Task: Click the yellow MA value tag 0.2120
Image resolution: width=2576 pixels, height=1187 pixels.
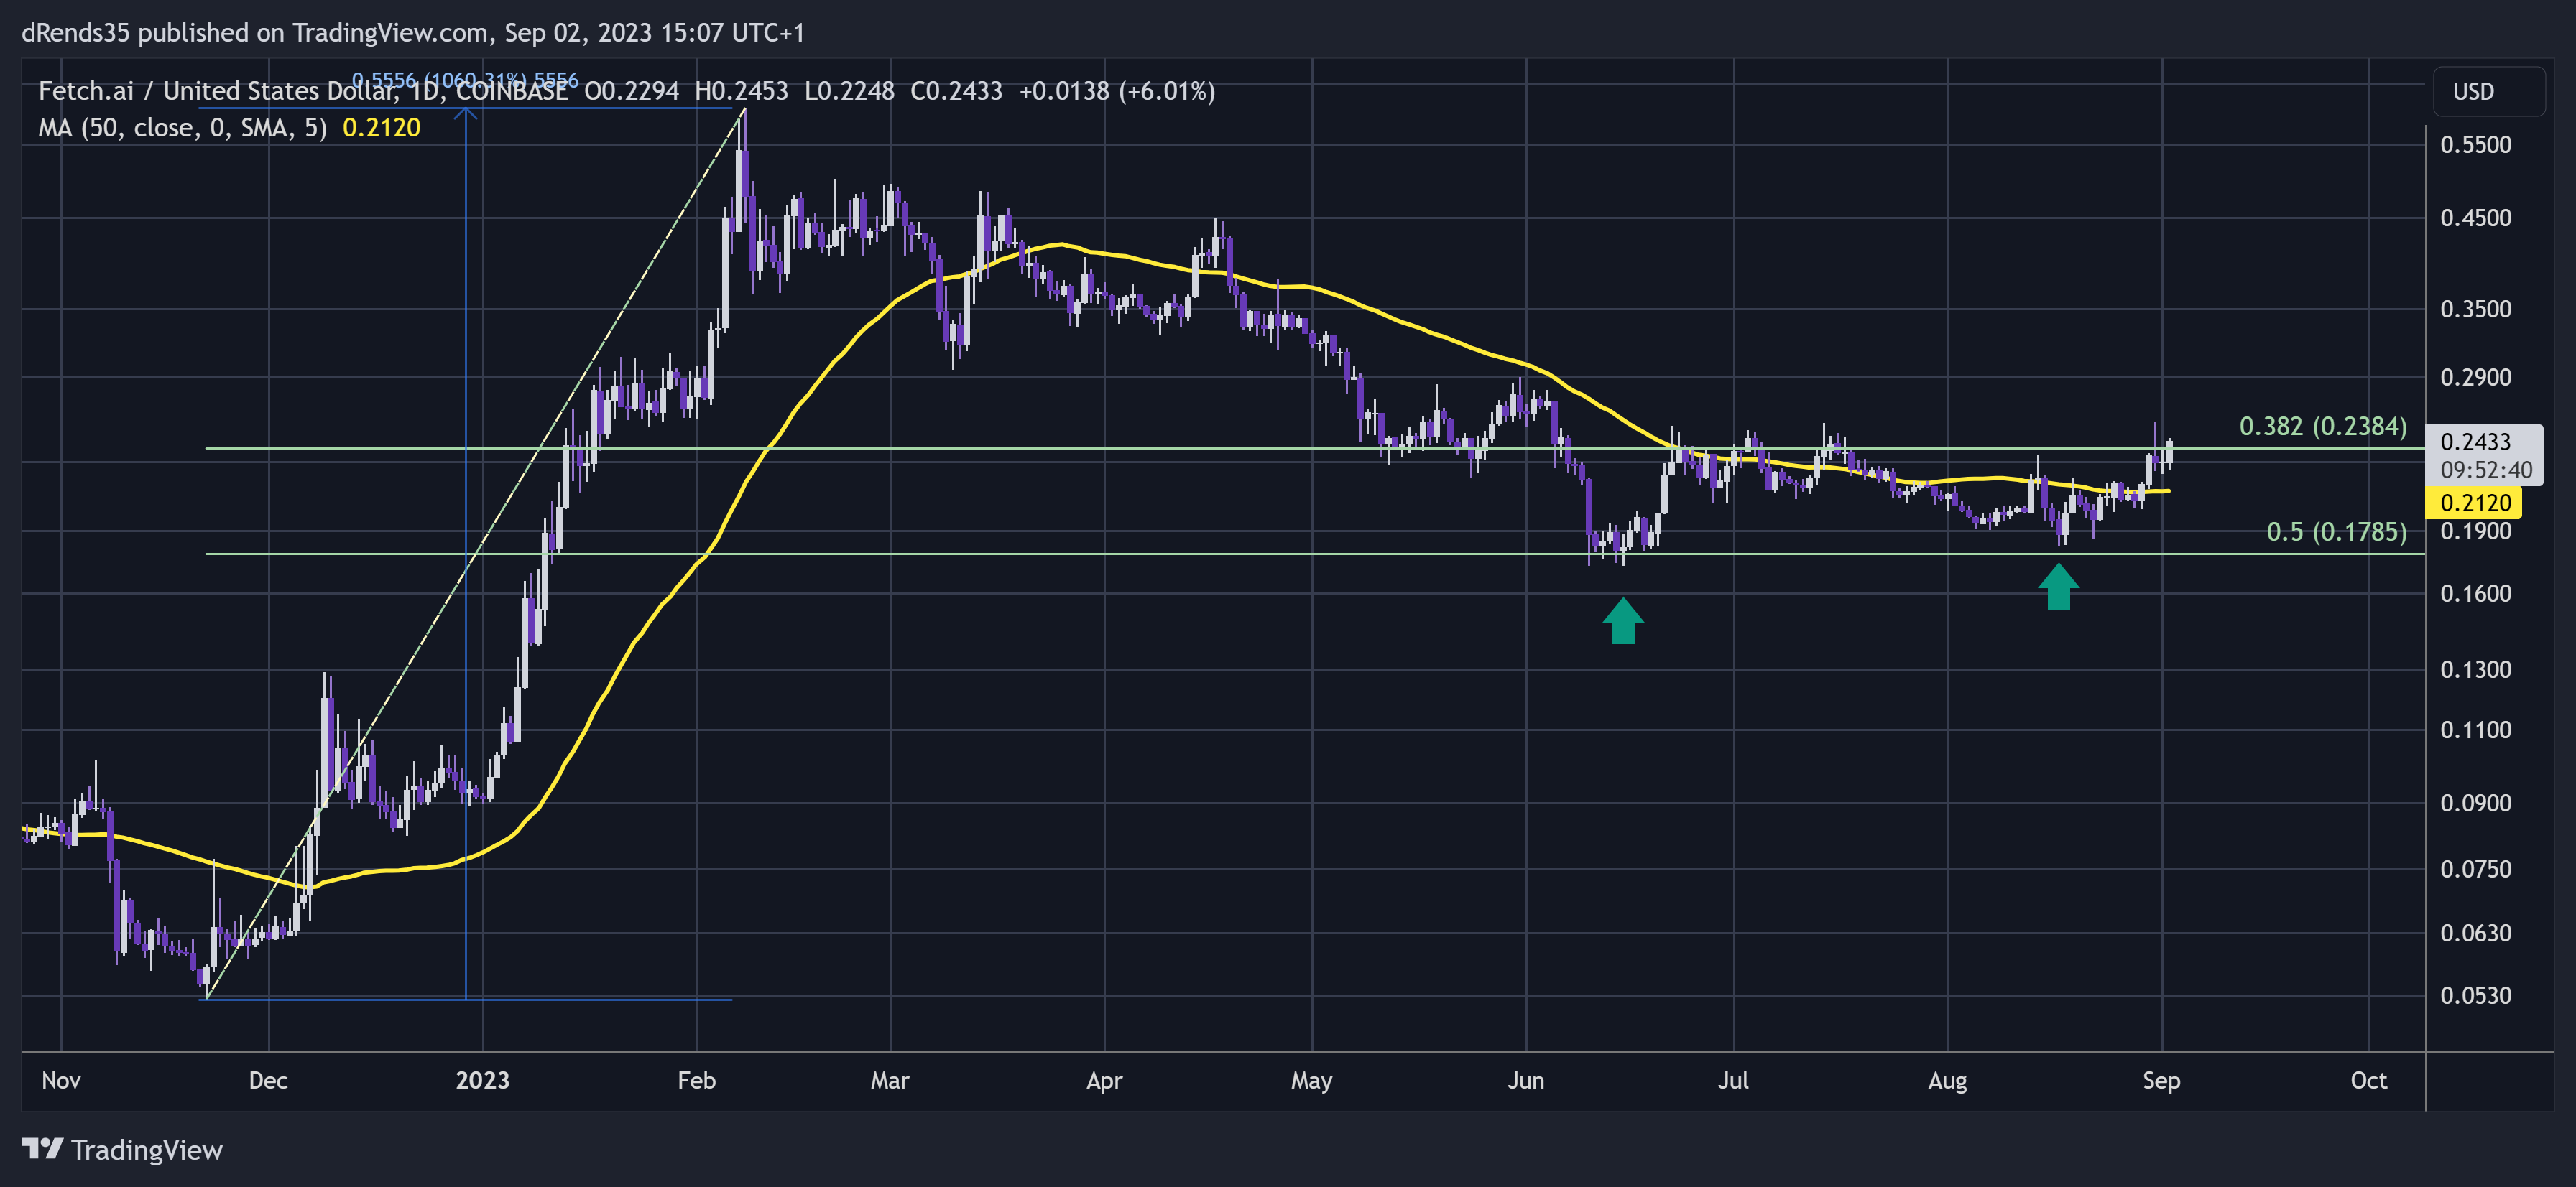Action: pos(2474,503)
